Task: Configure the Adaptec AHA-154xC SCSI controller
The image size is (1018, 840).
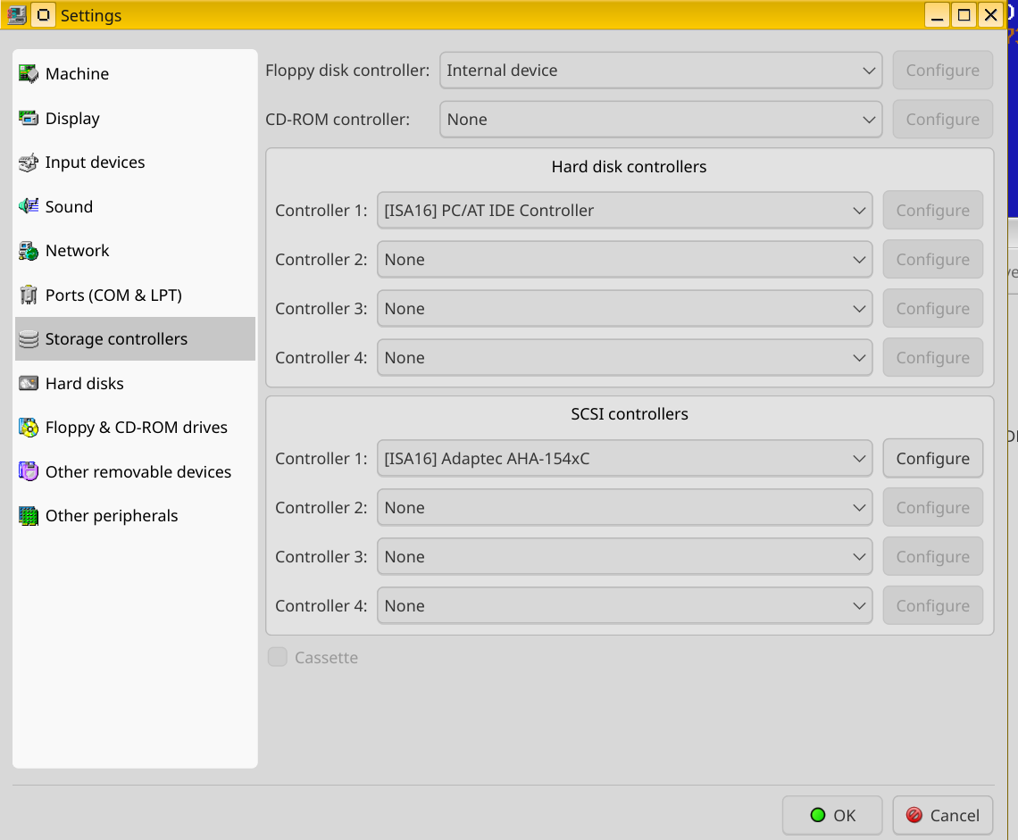Action: point(932,459)
